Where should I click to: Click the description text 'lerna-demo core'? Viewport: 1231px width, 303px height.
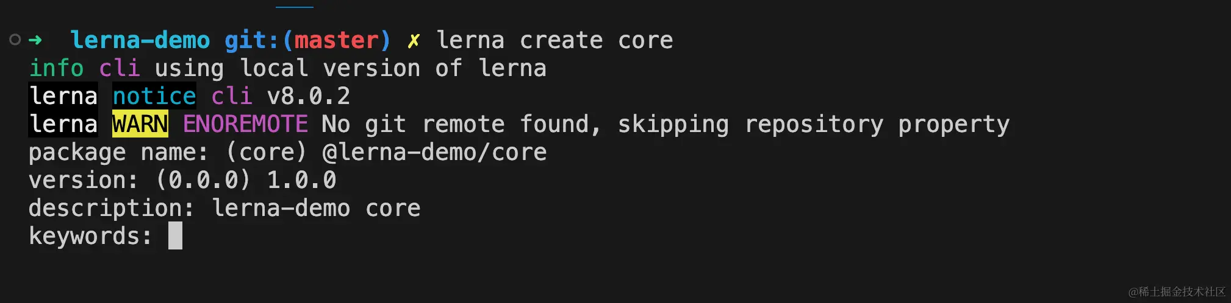pos(316,208)
